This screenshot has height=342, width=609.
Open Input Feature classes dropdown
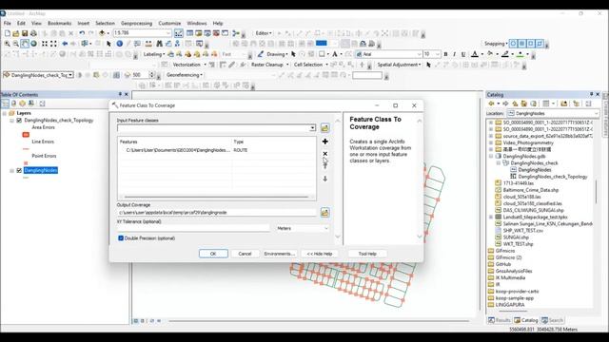tap(312, 128)
